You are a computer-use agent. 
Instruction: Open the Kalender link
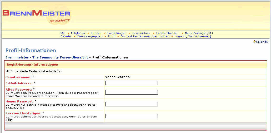pos(262,42)
